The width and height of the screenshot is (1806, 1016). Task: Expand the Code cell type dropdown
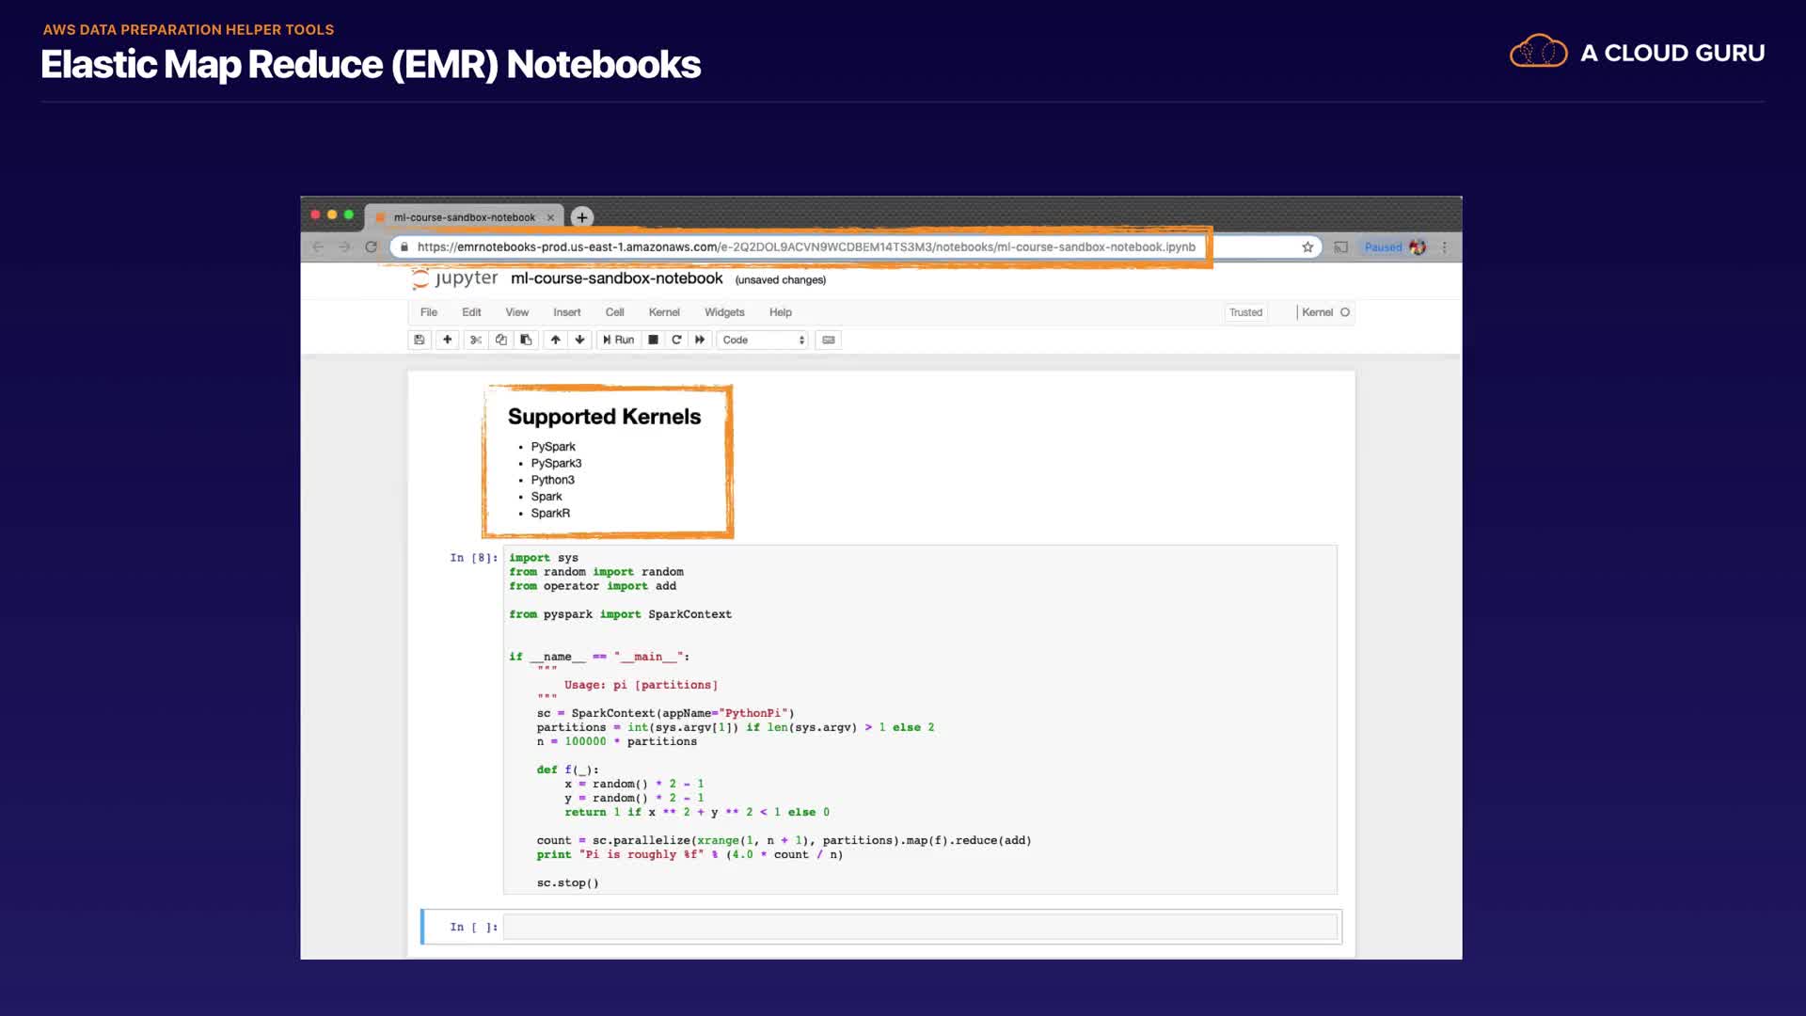(x=763, y=340)
